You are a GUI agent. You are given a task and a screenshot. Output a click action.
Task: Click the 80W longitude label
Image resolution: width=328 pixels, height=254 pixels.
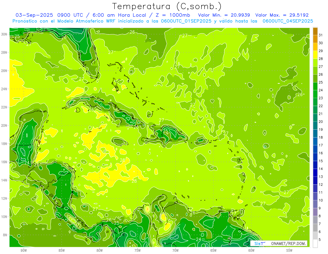(99, 250)
